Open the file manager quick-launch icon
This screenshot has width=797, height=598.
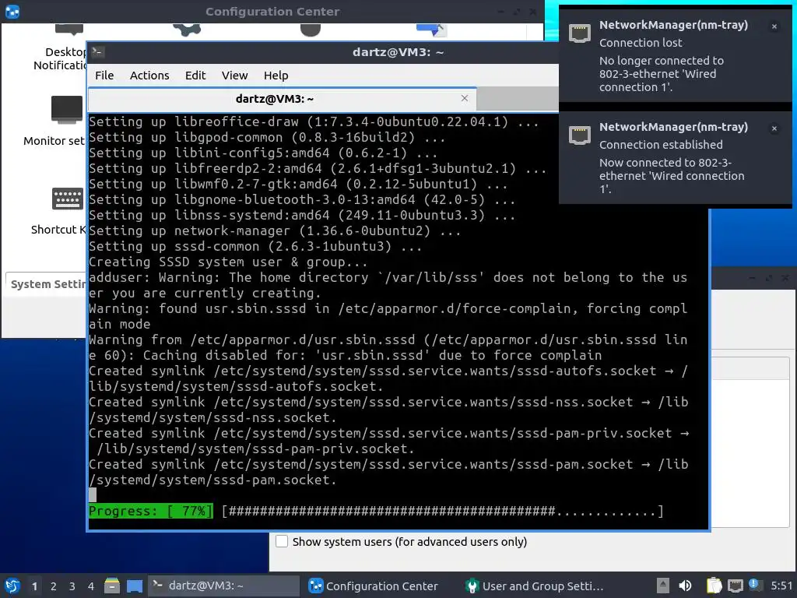coord(112,586)
